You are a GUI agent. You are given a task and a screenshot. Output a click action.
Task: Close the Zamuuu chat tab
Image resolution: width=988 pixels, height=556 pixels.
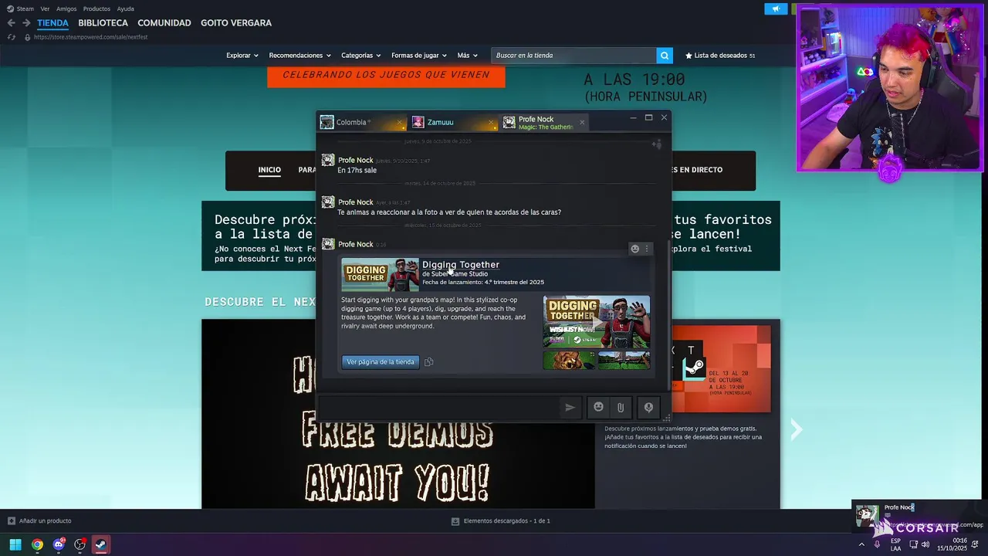coord(490,122)
